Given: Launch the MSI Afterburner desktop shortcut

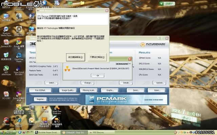Looking at the screenshot, I should coord(6,71).
